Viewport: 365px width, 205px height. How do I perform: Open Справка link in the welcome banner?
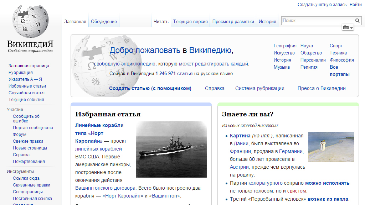point(215,88)
